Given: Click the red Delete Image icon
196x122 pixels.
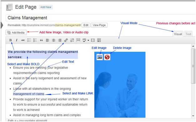Looking at the screenshot, I should 107,57.
